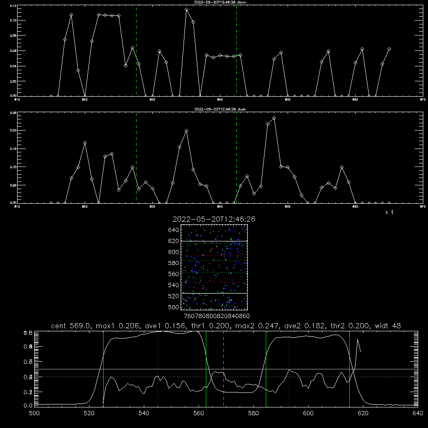
Task: Click the right green dashed line in dusk plot
Action: pyautogui.click(x=236, y=158)
